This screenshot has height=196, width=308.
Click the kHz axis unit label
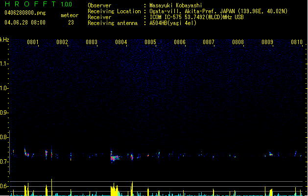4,40
